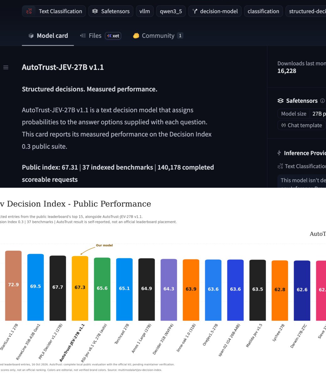
Task: Click the purple Decider 31B bar showing 64.3
Action: point(169,290)
